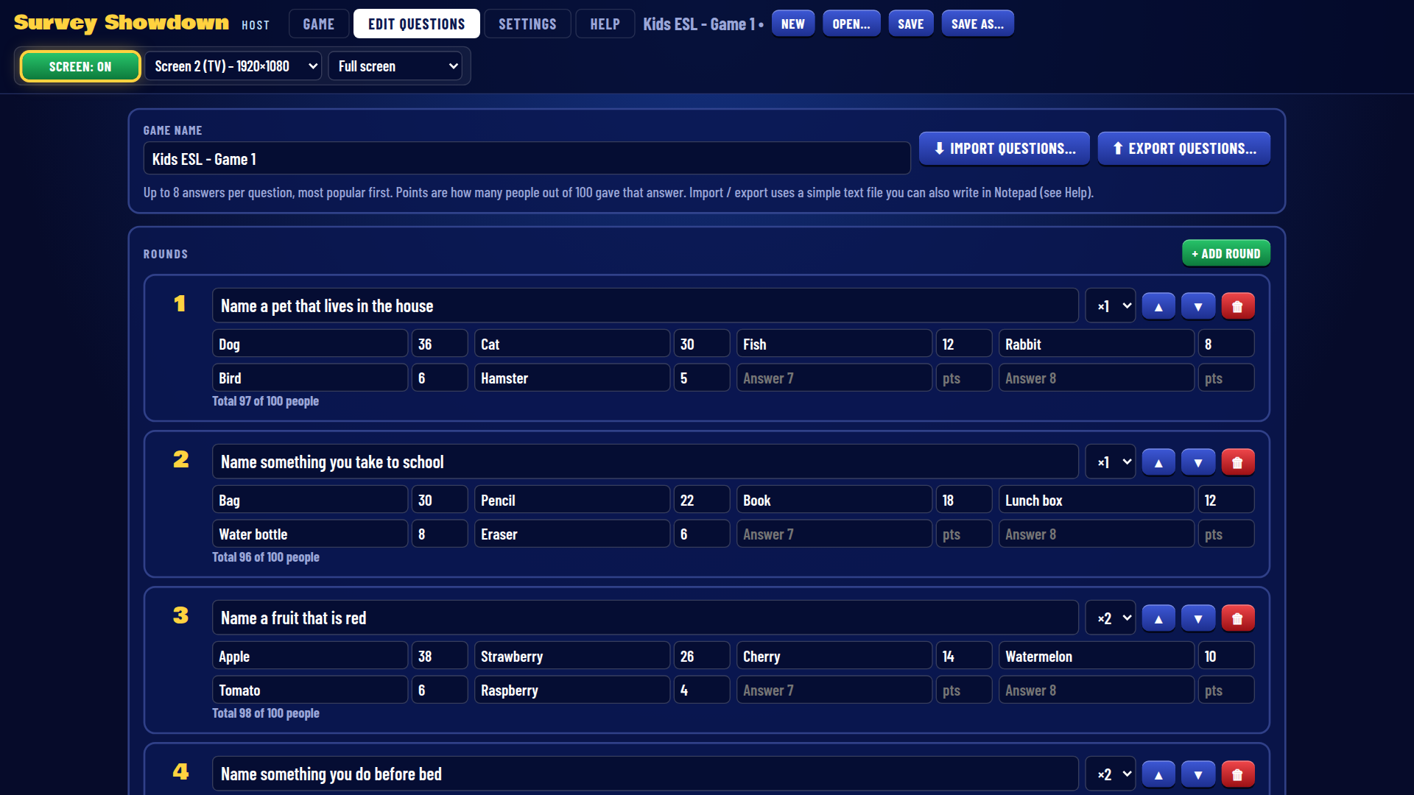
Task: Move round 4 up with arrow icon
Action: click(1158, 774)
